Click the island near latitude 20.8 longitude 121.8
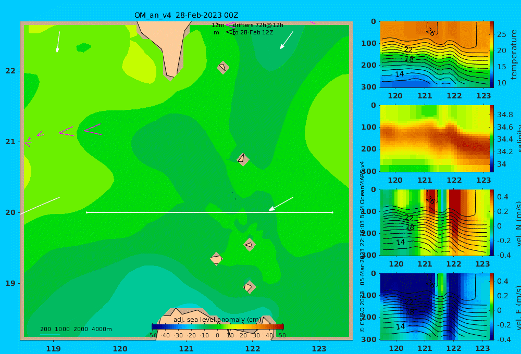 pos(243,159)
